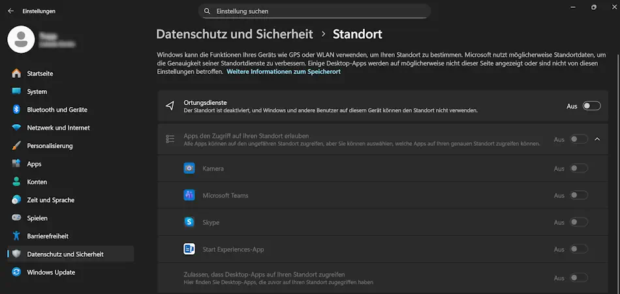Click the Personalisierung brush icon
This screenshot has width=620, height=294.
click(x=16, y=146)
